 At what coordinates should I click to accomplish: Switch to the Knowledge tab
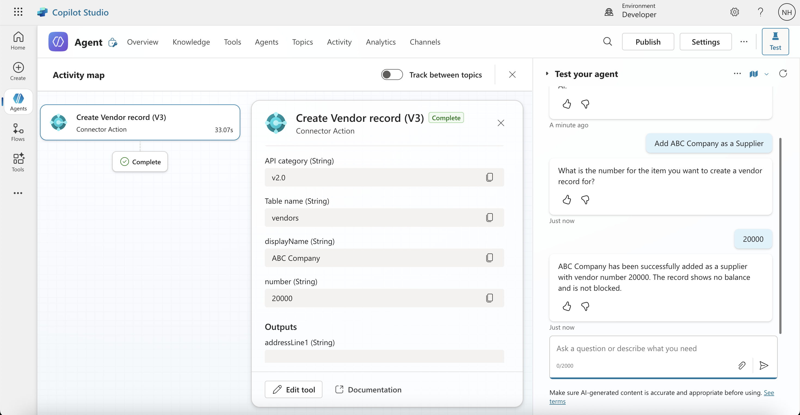pyautogui.click(x=191, y=42)
